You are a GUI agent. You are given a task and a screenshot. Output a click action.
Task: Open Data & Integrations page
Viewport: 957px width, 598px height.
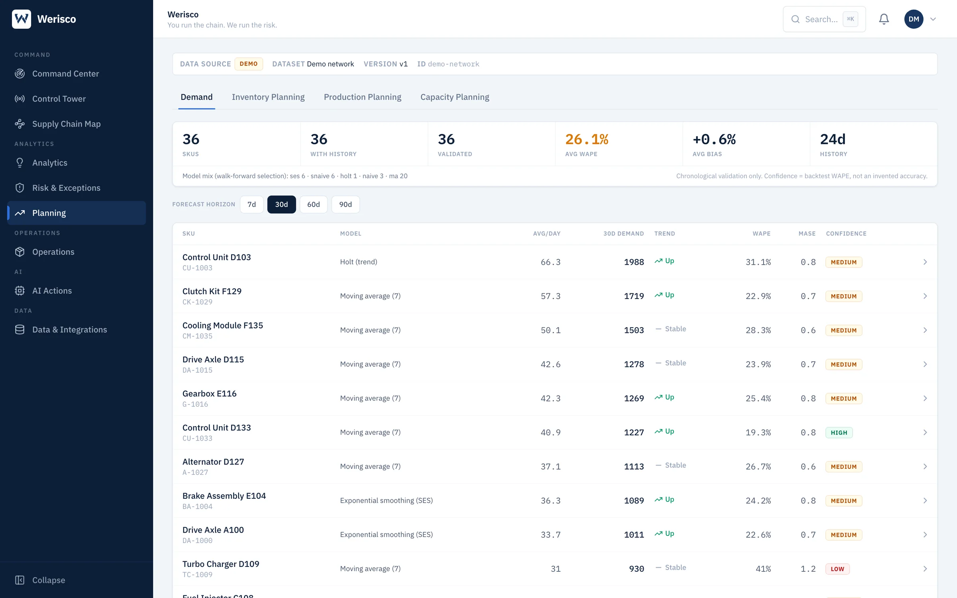point(77,330)
